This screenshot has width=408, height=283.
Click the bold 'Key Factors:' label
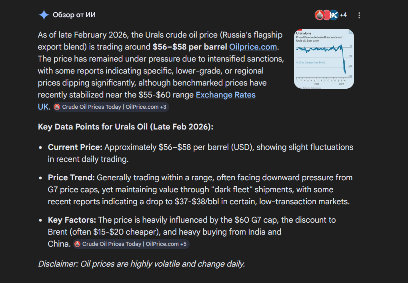(72, 220)
